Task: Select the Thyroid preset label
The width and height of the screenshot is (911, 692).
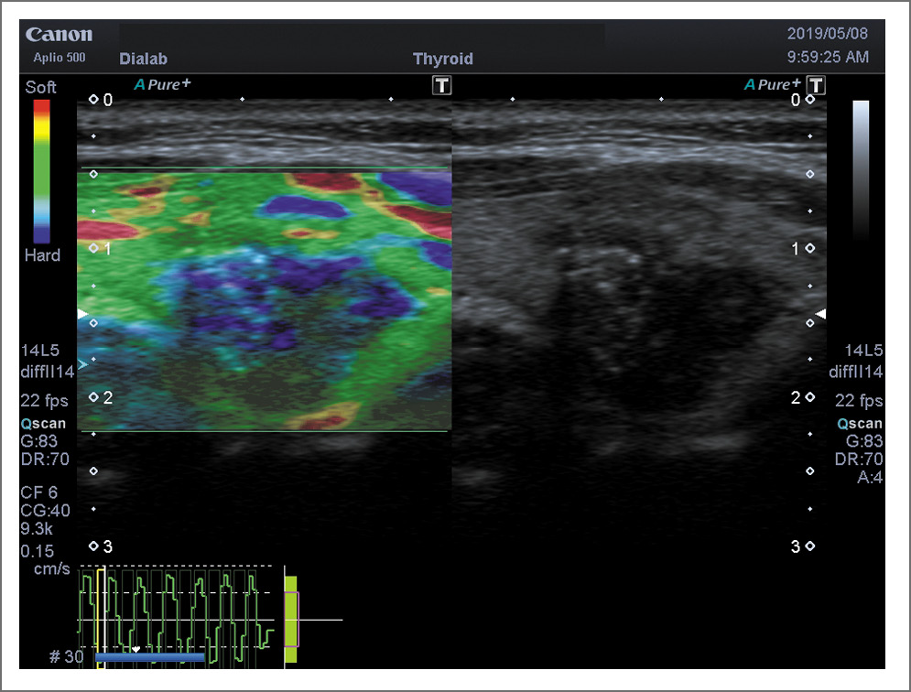Action: [442, 59]
